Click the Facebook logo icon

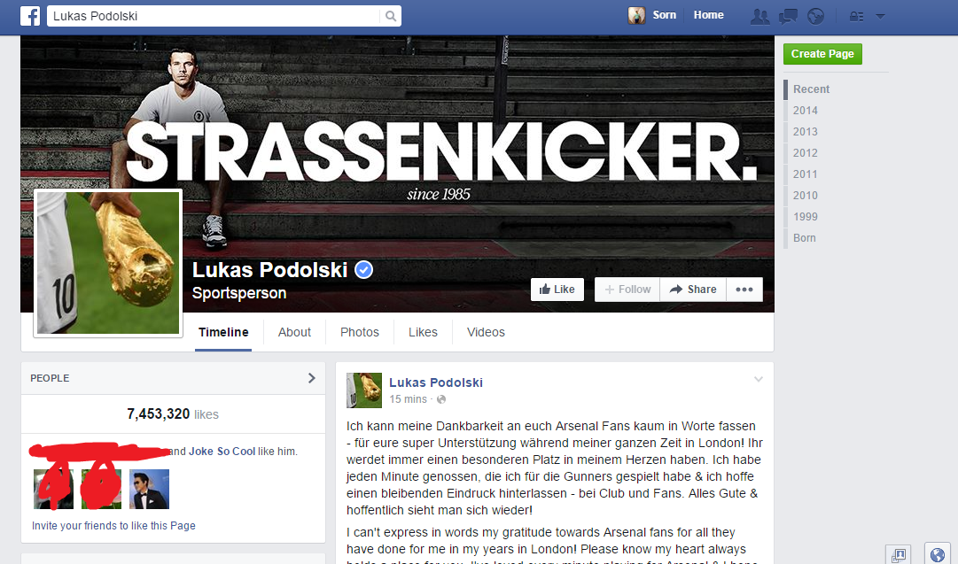point(30,16)
